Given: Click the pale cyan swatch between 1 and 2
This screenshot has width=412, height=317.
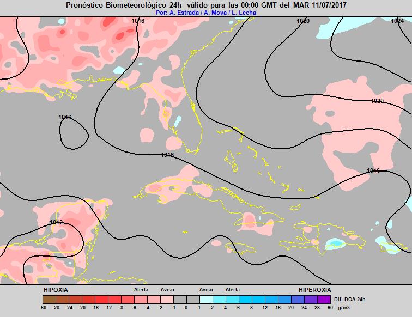Looking at the screenshot, I should (206, 300).
